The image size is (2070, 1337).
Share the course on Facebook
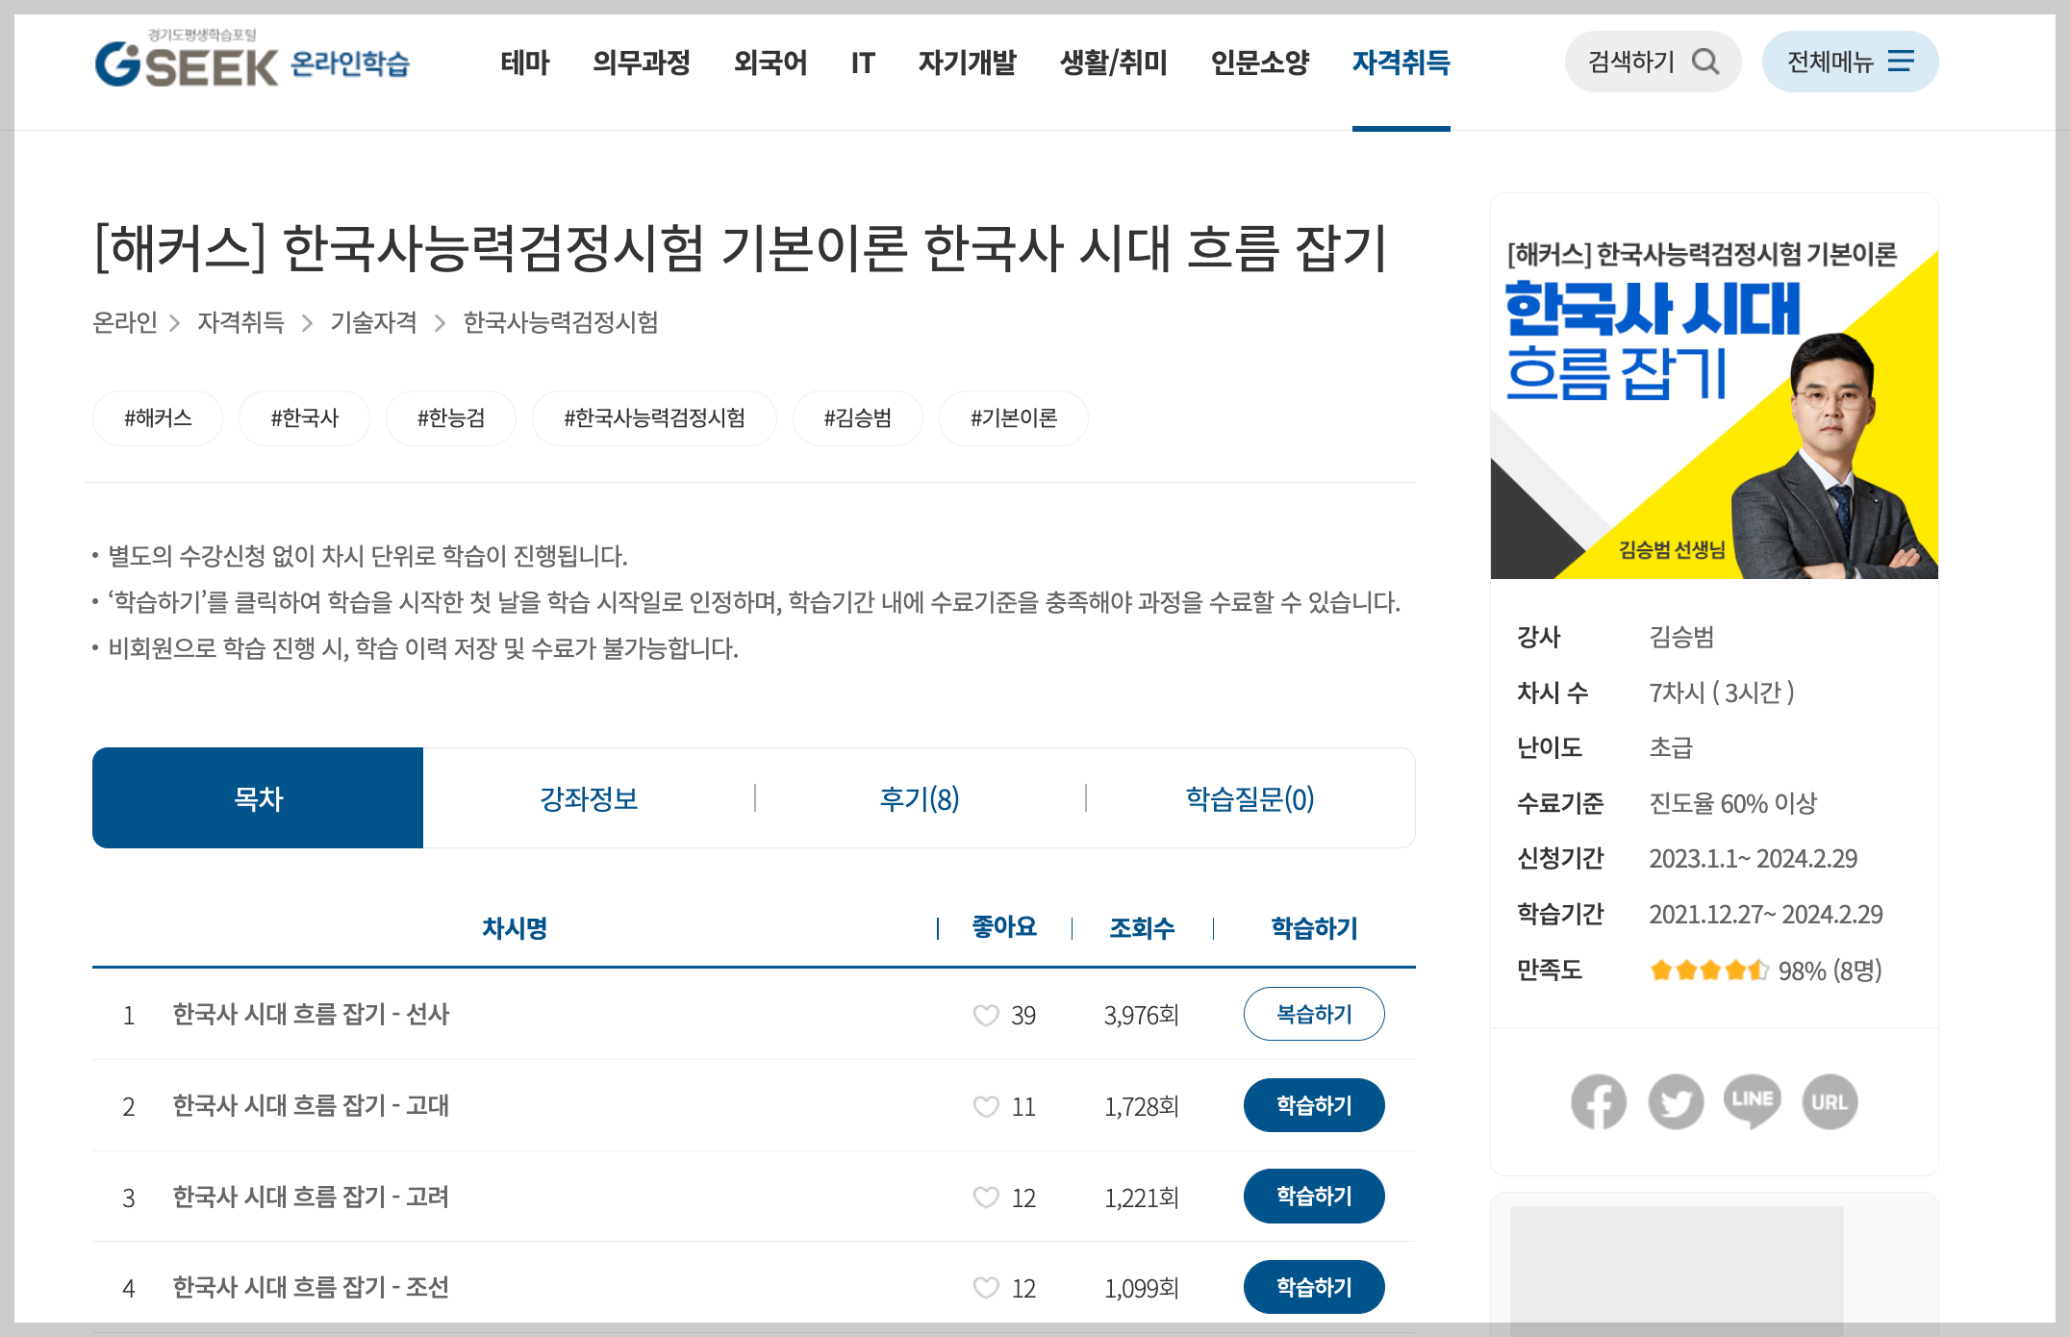click(x=1598, y=1101)
